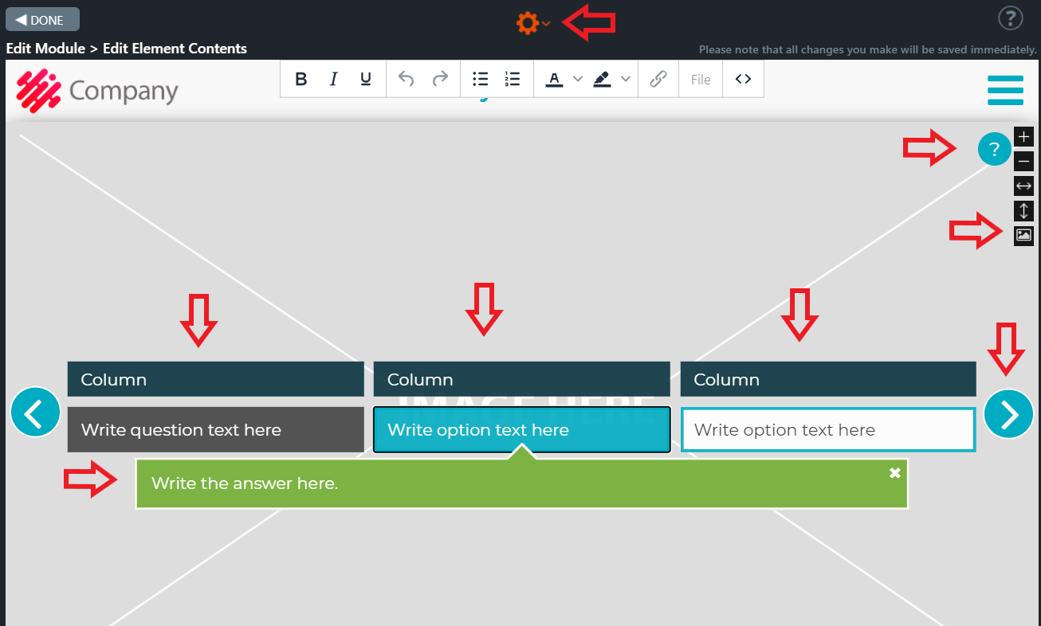
Task: Expand the highlight color dropdown arrow
Action: pos(626,79)
